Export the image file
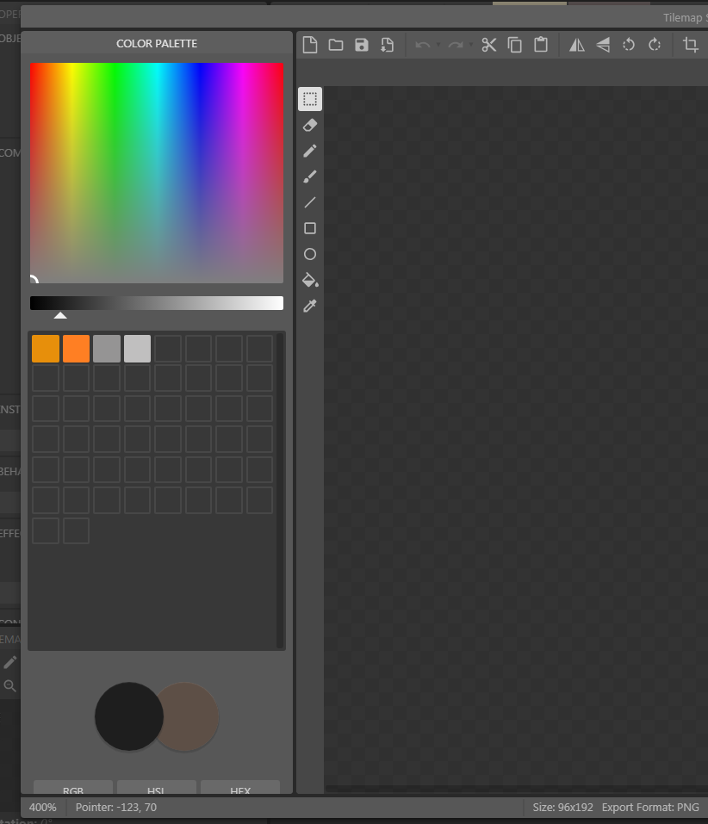The height and width of the screenshot is (824, 708). pyautogui.click(x=388, y=45)
